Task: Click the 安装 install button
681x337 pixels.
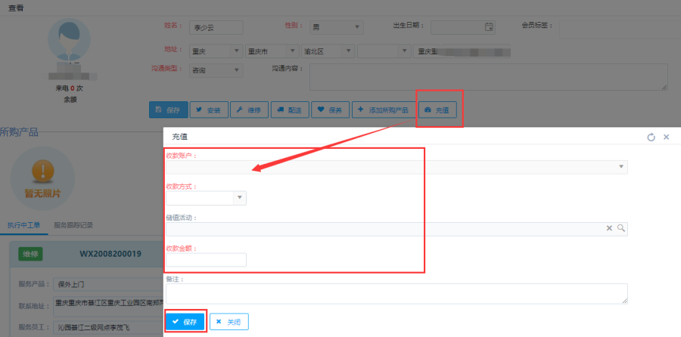Action: pyautogui.click(x=207, y=110)
